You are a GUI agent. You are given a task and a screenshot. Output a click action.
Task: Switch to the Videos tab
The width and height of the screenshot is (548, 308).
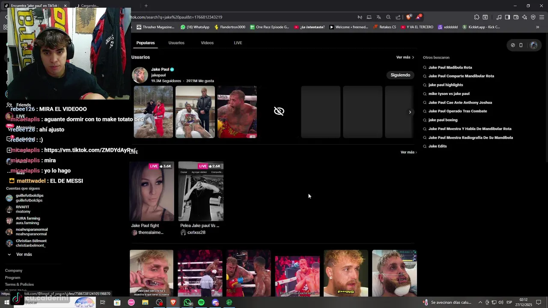tap(207, 43)
